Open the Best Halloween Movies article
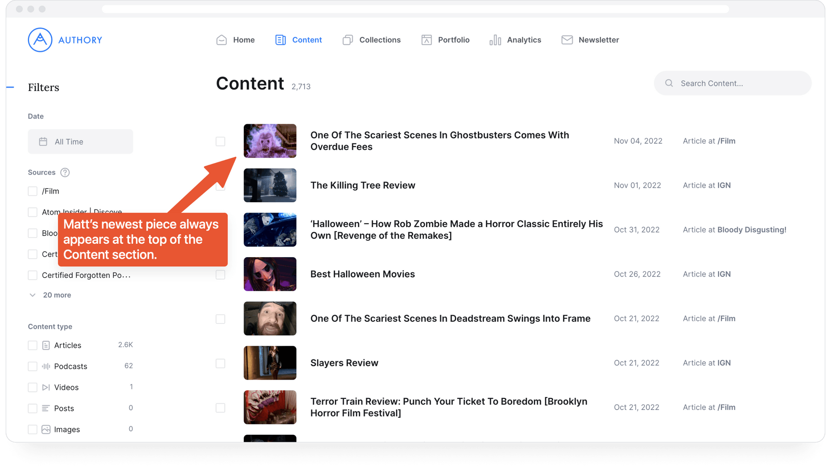831x471 pixels. click(x=362, y=274)
